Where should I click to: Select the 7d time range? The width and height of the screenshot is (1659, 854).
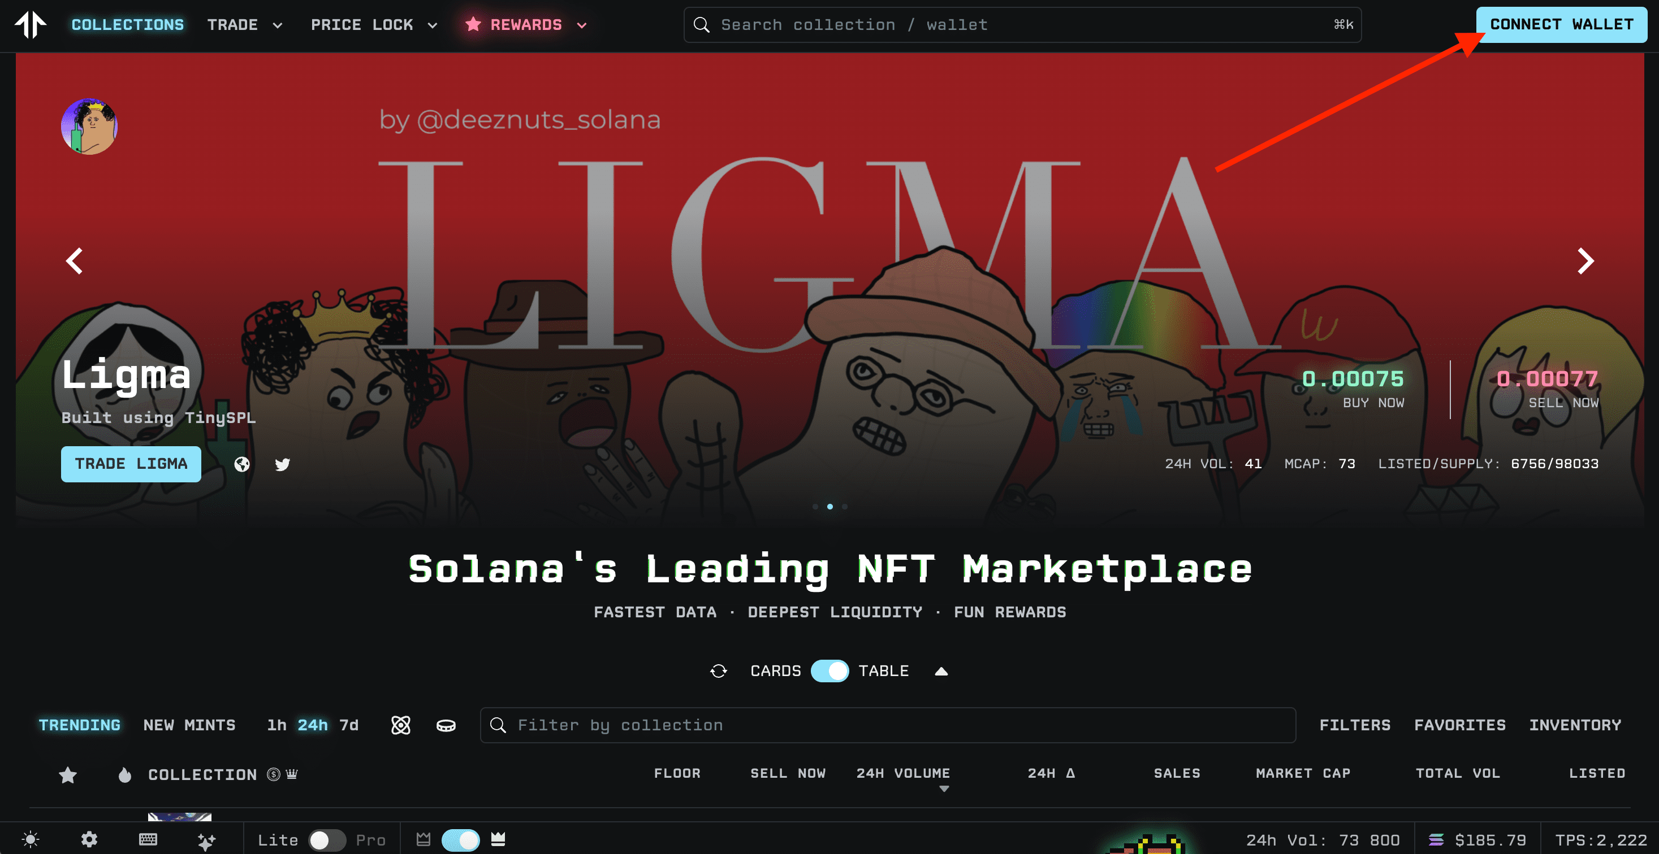(x=348, y=725)
